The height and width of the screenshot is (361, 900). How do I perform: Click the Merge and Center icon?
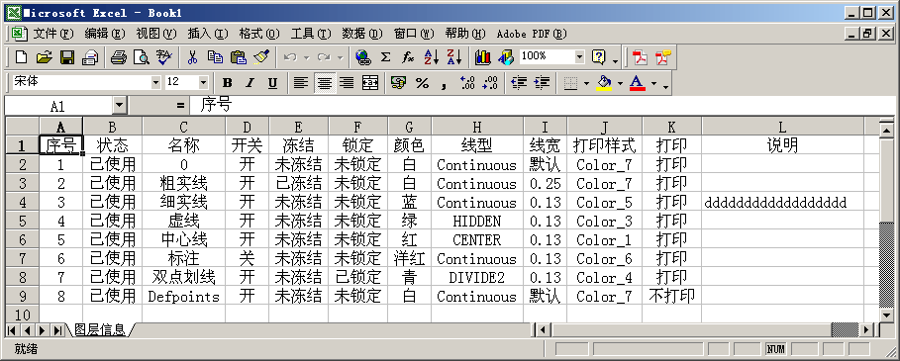(x=370, y=83)
